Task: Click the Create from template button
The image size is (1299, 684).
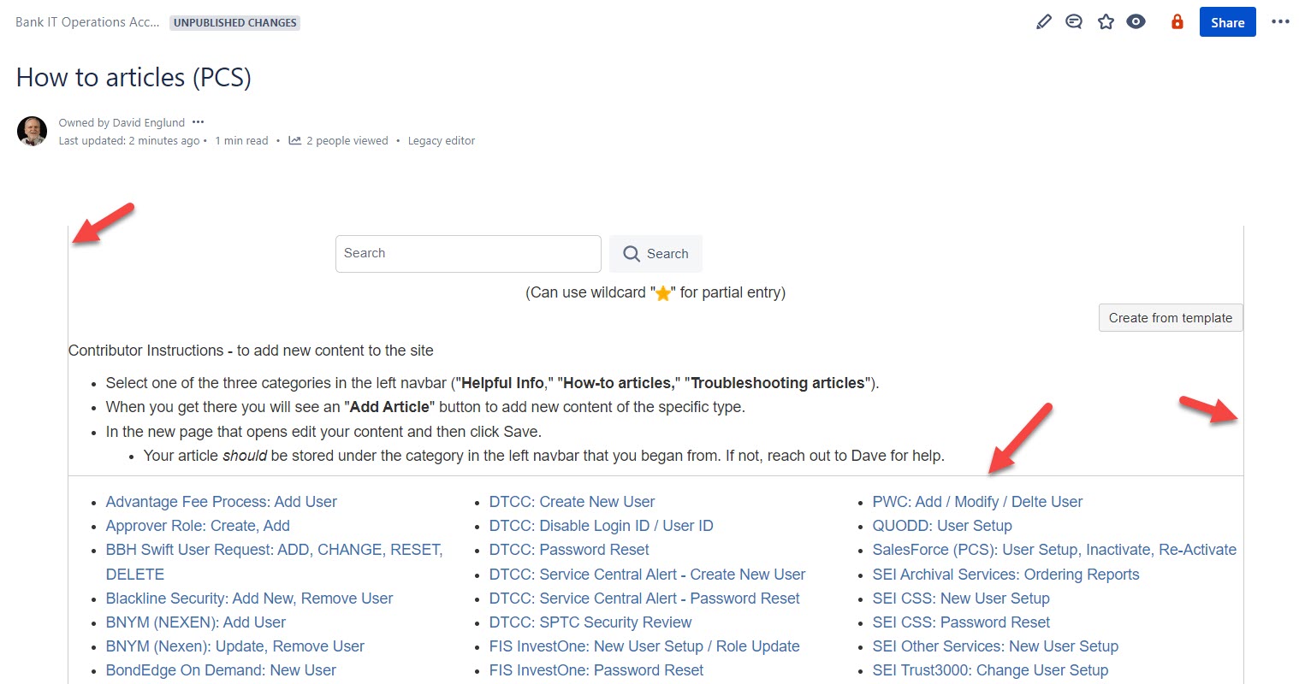Action: [x=1171, y=317]
